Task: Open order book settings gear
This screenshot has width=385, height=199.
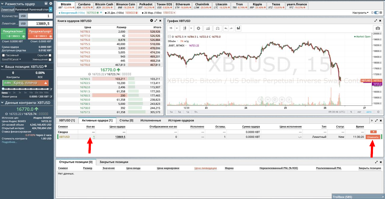Action: click(x=152, y=21)
